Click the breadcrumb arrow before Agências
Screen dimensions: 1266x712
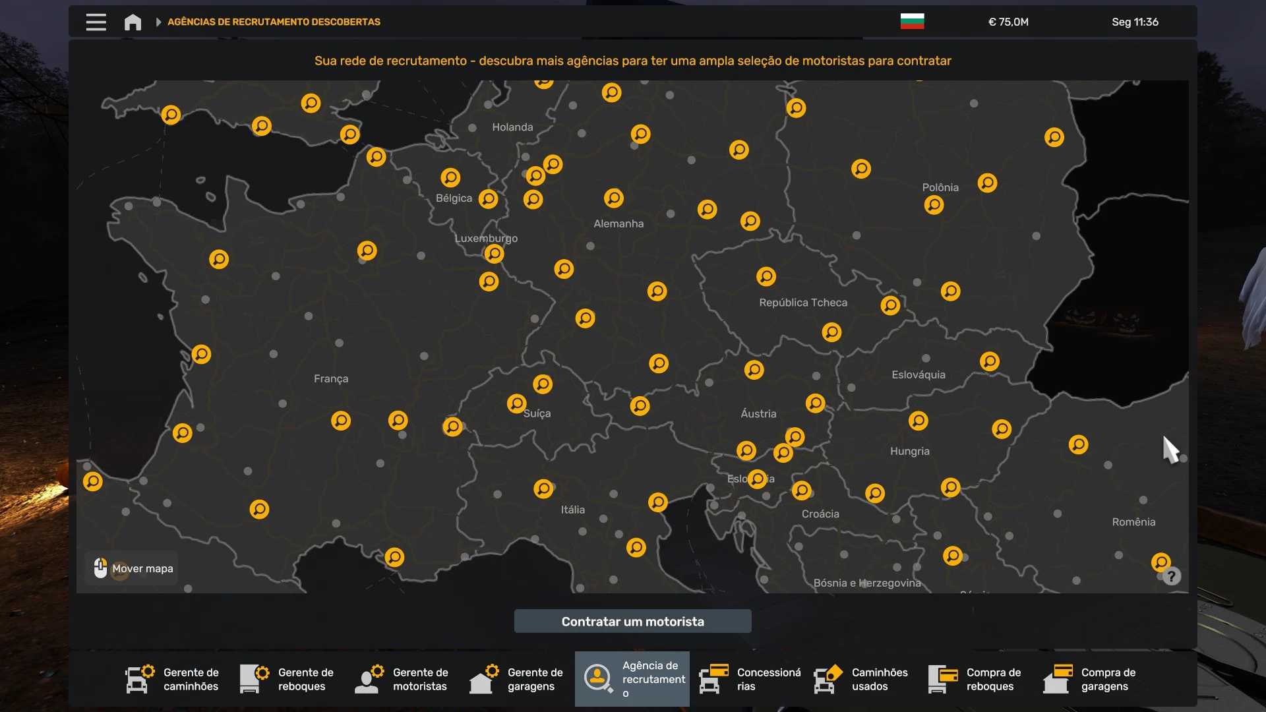point(158,22)
